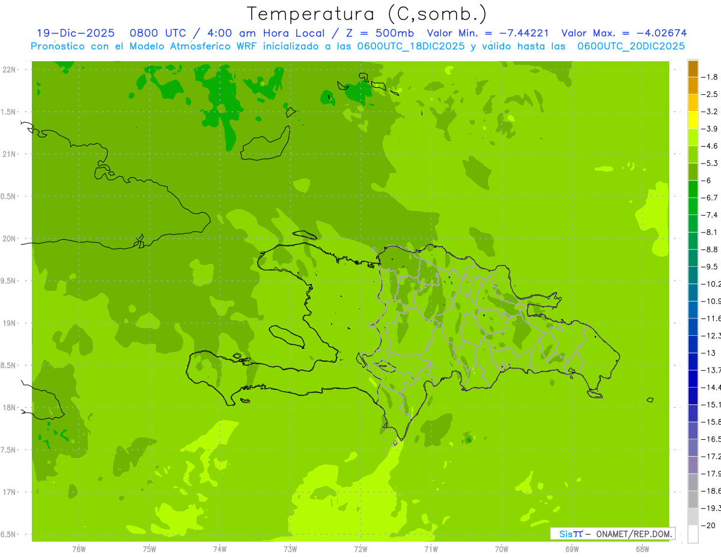721x557 pixels.
Task: Click the '18N' latitude label
Action: point(10,407)
